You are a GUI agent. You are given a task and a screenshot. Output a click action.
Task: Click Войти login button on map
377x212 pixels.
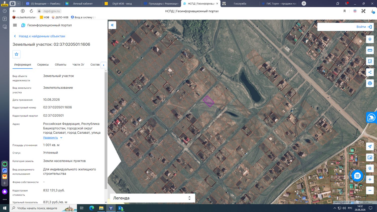coord(364,27)
